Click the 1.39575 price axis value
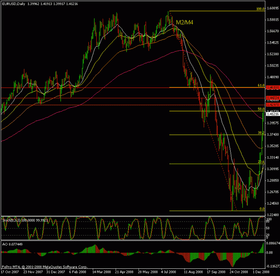280x276 pixels. point(273,123)
